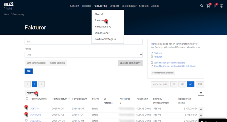Click Fakturanummer column header
The image size is (227, 122).
click(x=39, y=99)
